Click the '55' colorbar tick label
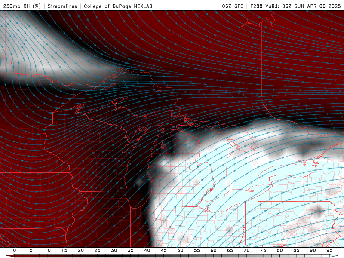 197,250
